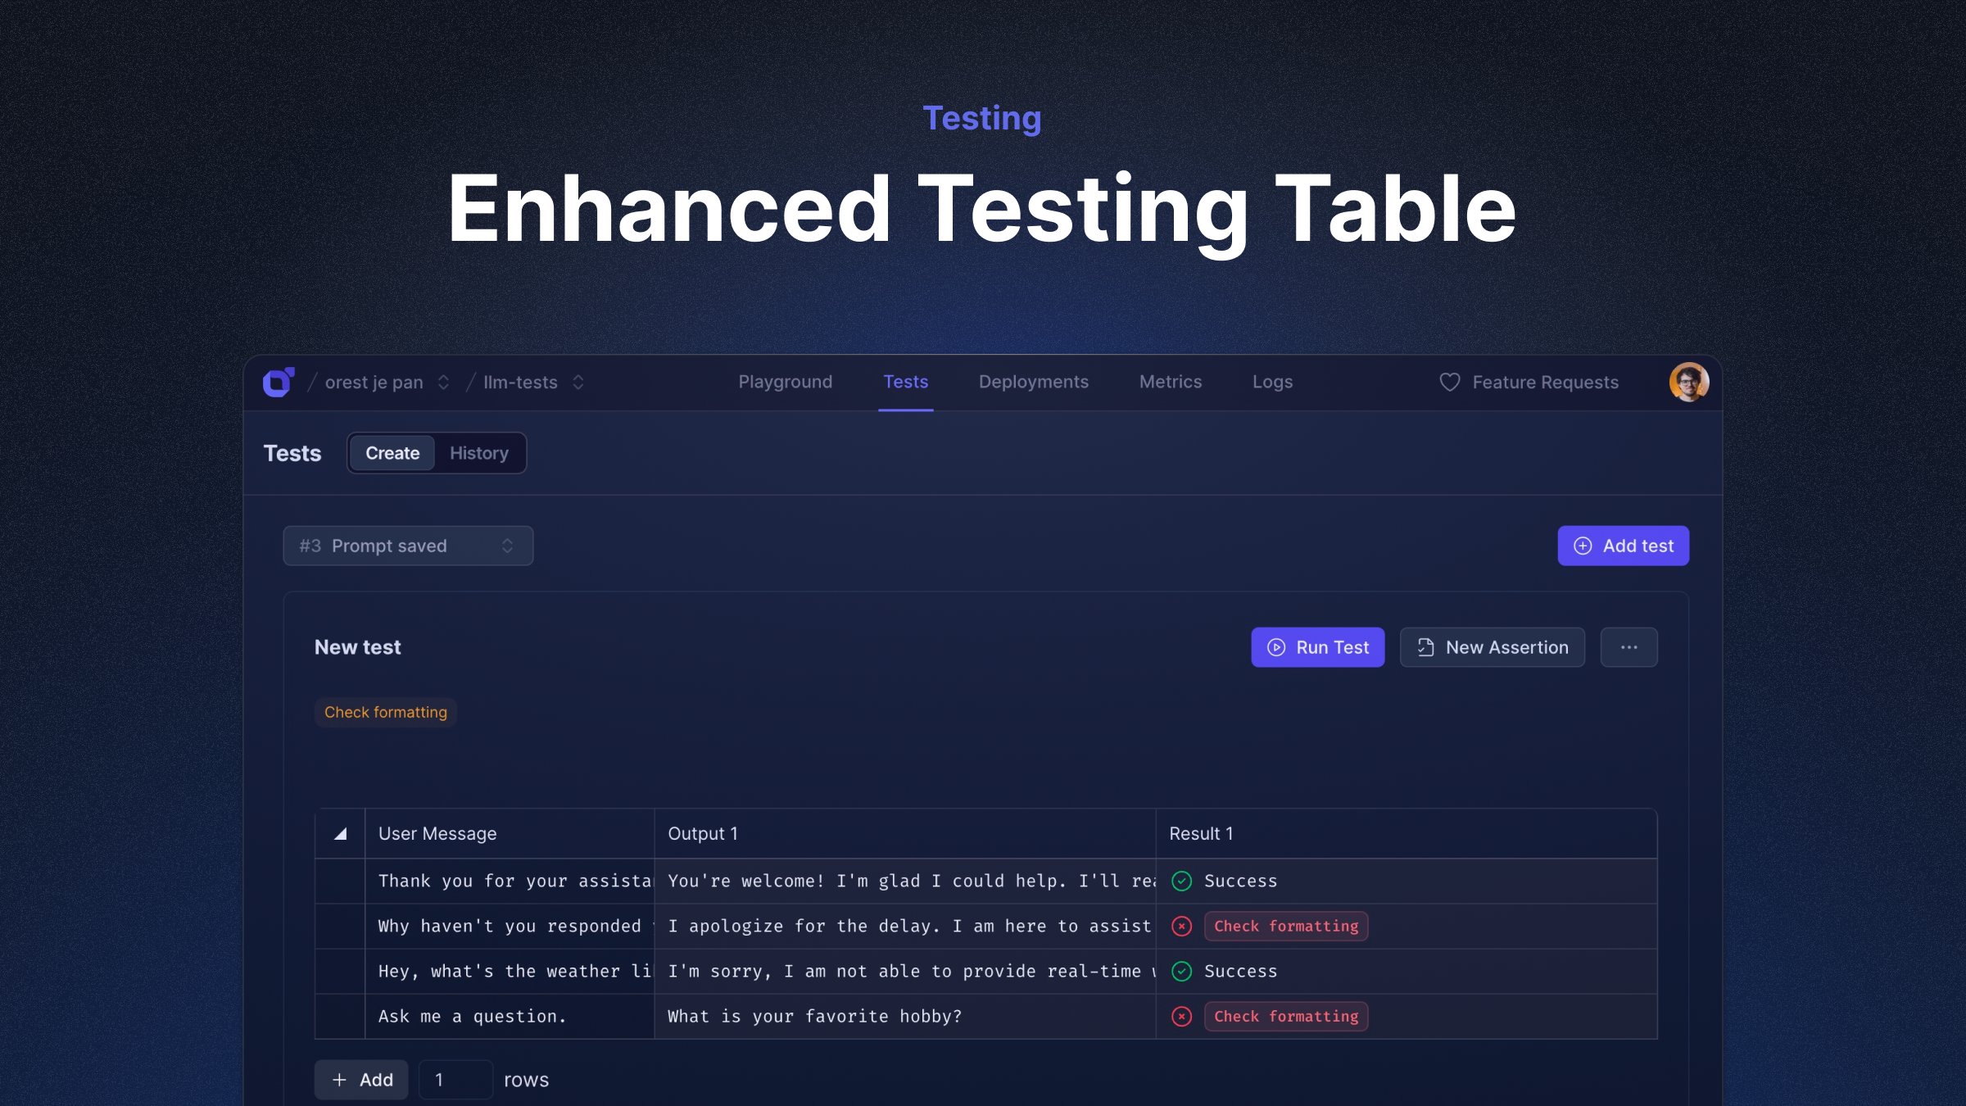Open the ellipsis options menu next to New Assertion

[x=1629, y=647]
